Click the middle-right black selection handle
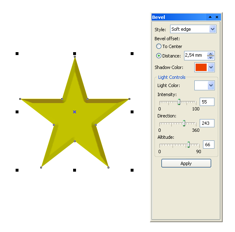This screenshot has width=235, height=232. (132, 112)
